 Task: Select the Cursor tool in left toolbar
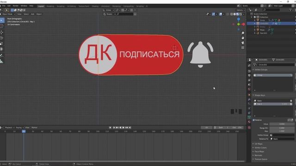pos(2,26)
